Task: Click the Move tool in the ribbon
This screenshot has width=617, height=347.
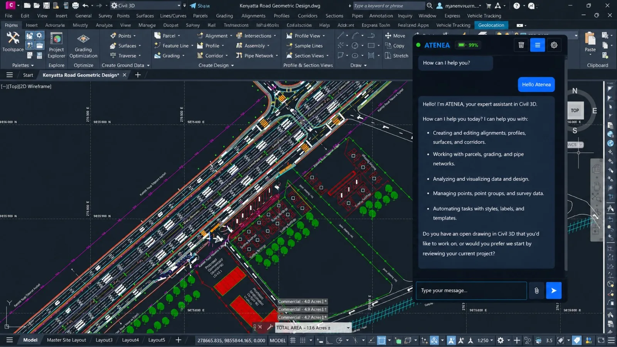Action: [395, 35]
